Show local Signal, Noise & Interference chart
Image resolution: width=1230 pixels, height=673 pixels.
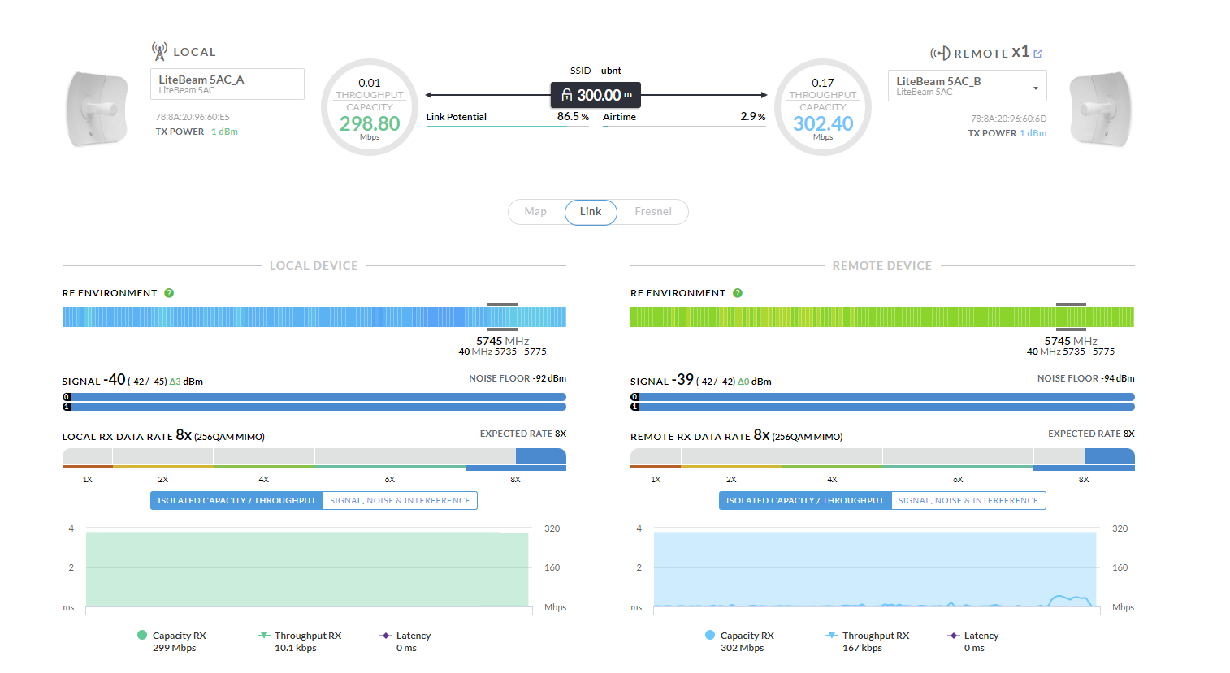[x=400, y=501]
